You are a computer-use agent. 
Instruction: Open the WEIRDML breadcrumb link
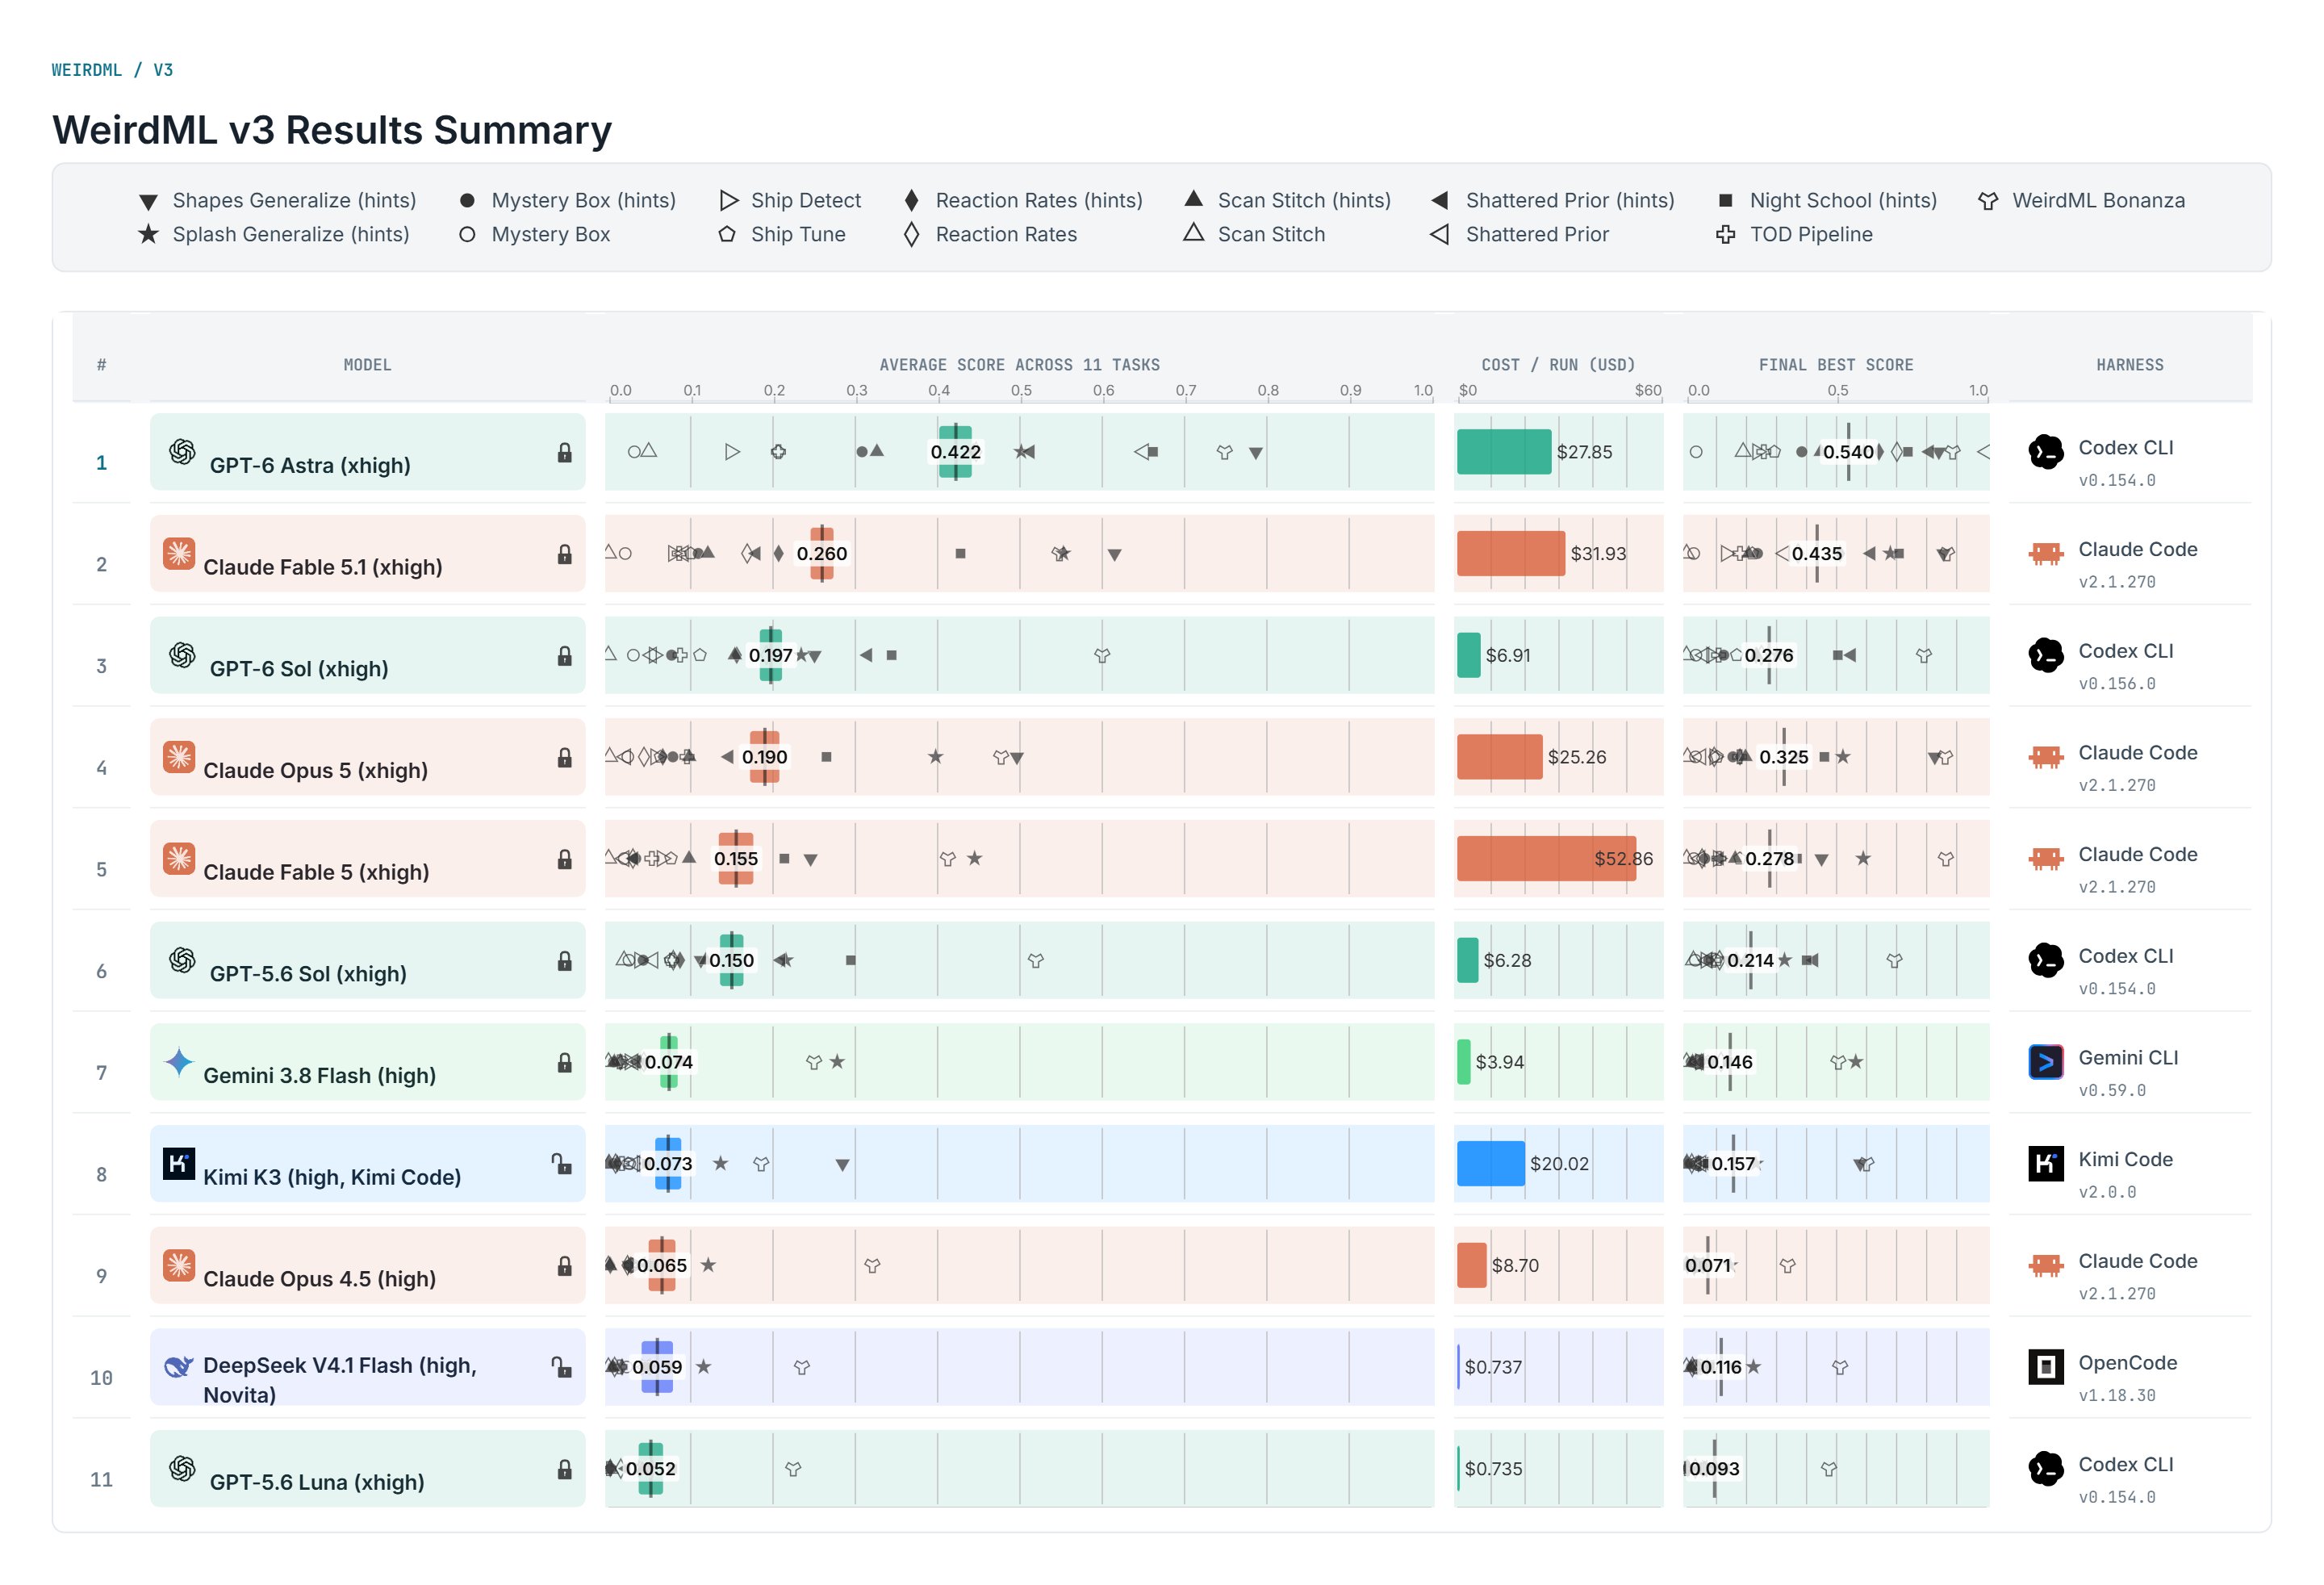click(86, 70)
